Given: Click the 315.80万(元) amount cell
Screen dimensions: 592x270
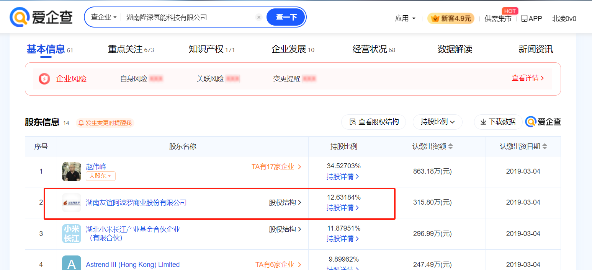Looking at the screenshot, I should click(432, 202).
